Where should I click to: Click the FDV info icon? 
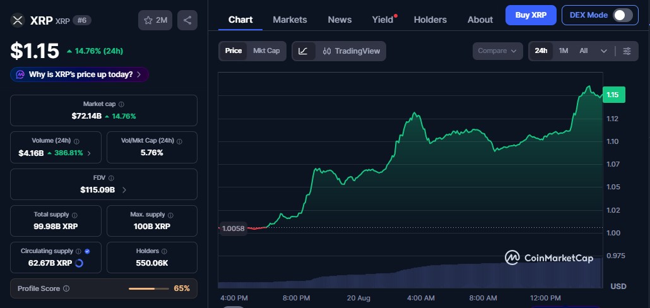coord(111,178)
